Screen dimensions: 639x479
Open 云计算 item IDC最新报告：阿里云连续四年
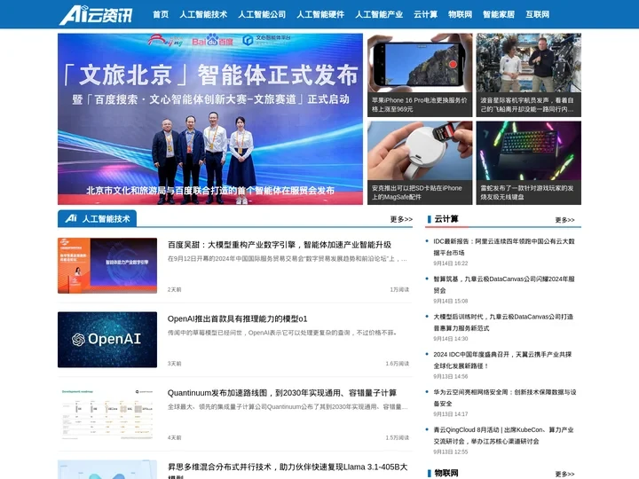click(x=504, y=247)
